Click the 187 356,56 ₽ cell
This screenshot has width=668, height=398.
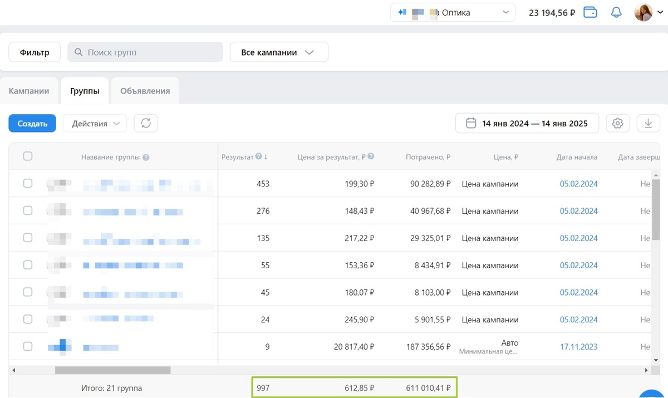pyautogui.click(x=428, y=347)
